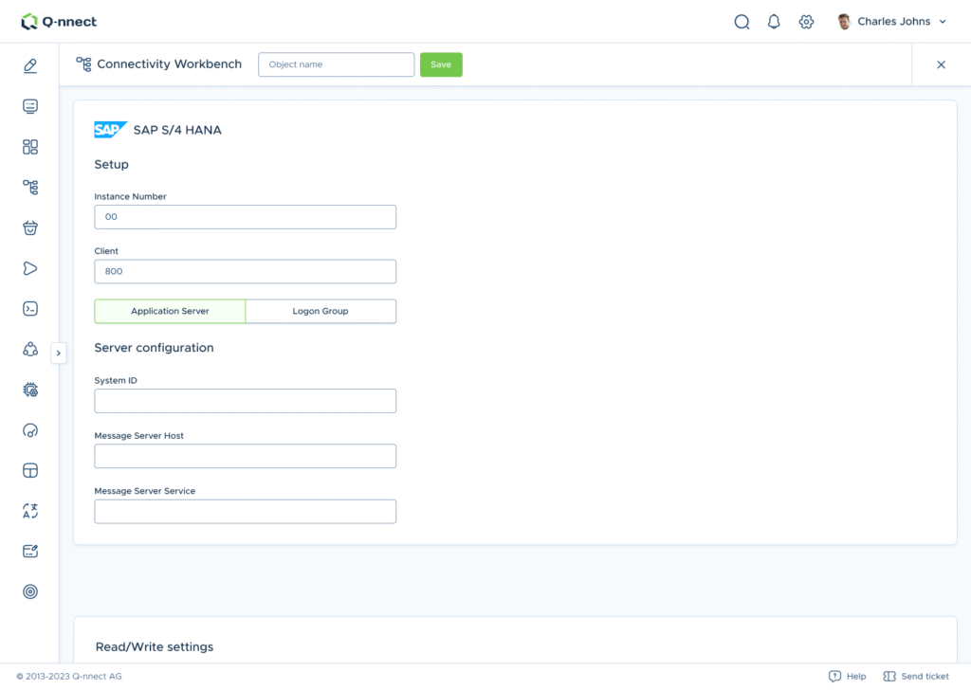971x690 pixels.
Task: Click the Send ticket icon
Action: (x=889, y=677)
